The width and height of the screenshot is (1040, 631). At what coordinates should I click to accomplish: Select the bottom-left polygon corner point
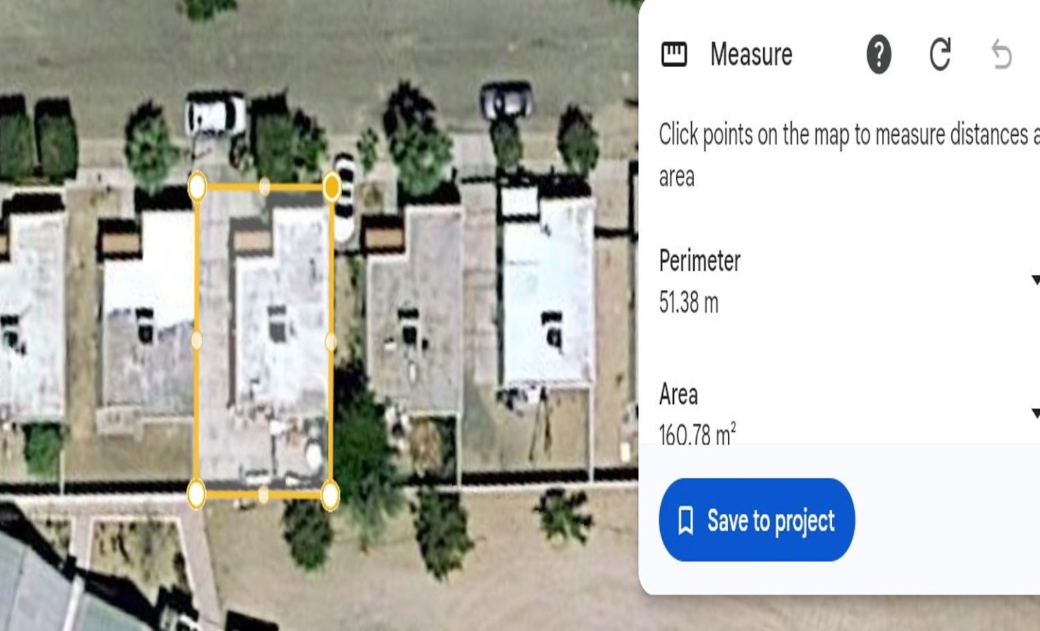197,495
